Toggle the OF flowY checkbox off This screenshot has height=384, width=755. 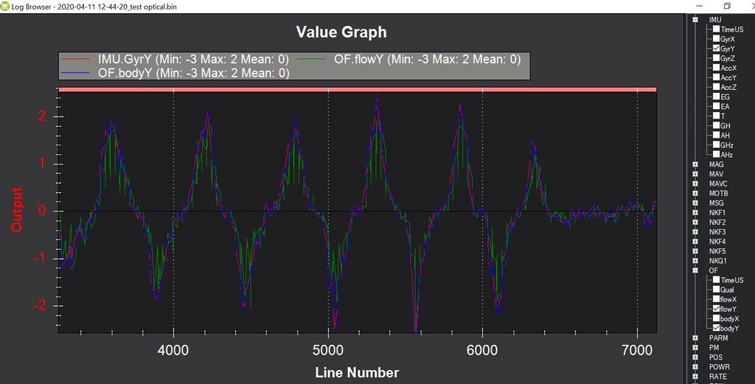point(716,309)
